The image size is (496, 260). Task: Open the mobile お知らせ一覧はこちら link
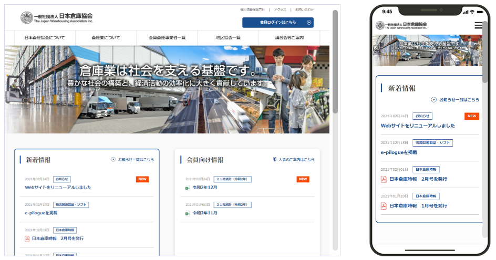coord(459,100)
